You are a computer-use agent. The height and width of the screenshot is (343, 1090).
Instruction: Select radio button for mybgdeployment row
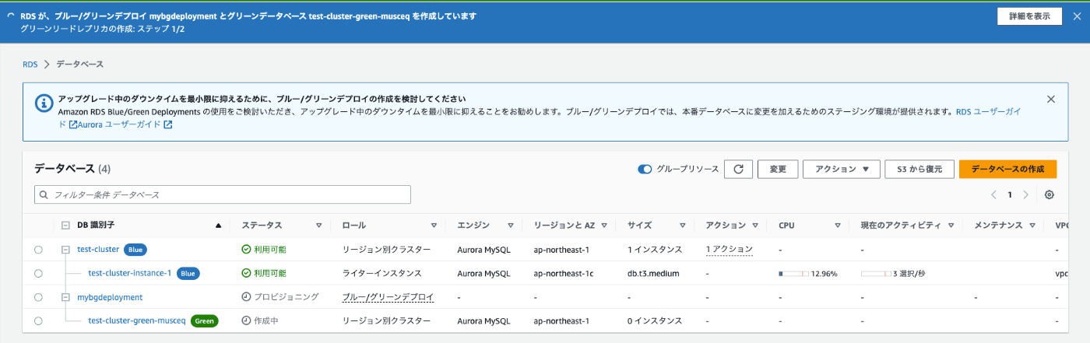coord(38,297)
